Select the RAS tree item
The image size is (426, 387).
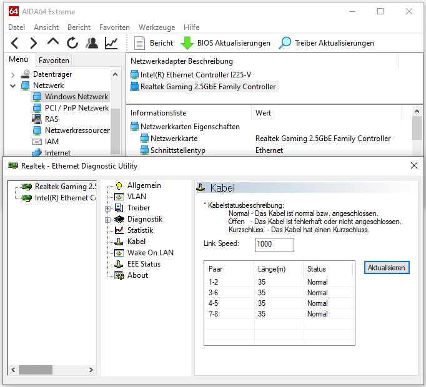coord(52,119)
